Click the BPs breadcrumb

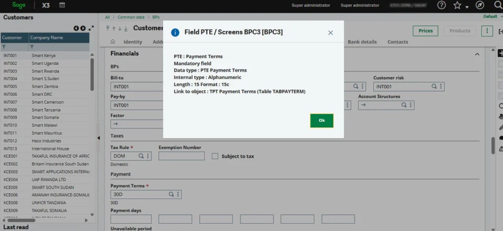(156, 17)
